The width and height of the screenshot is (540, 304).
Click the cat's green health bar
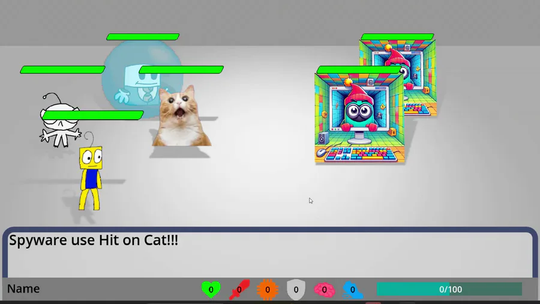(181, 70)
